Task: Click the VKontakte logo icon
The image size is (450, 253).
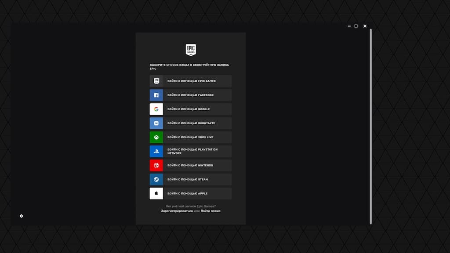Action: click(x=156, y=123)
